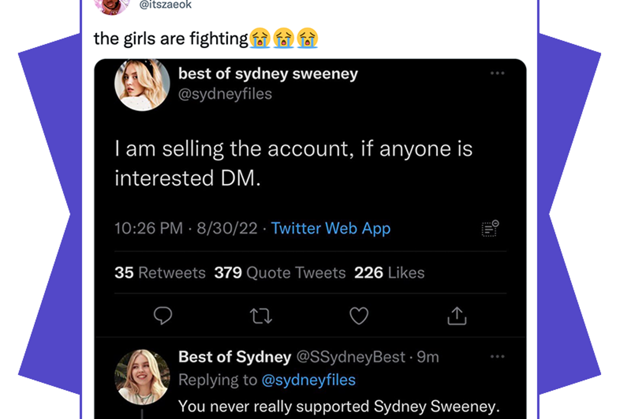This screenshot has height=419, width=631.
Task: View the 35 Retweets list
Action: click(x=160, y=273)
